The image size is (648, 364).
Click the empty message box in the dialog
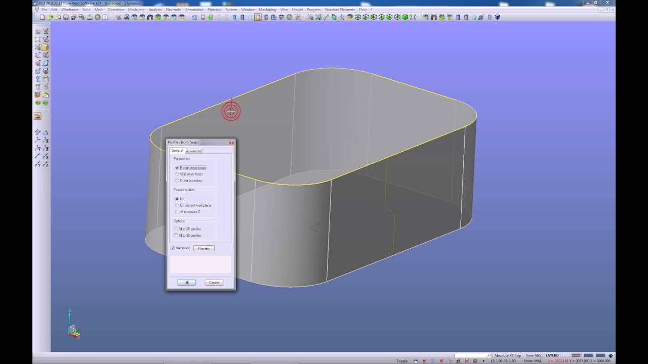200,264
